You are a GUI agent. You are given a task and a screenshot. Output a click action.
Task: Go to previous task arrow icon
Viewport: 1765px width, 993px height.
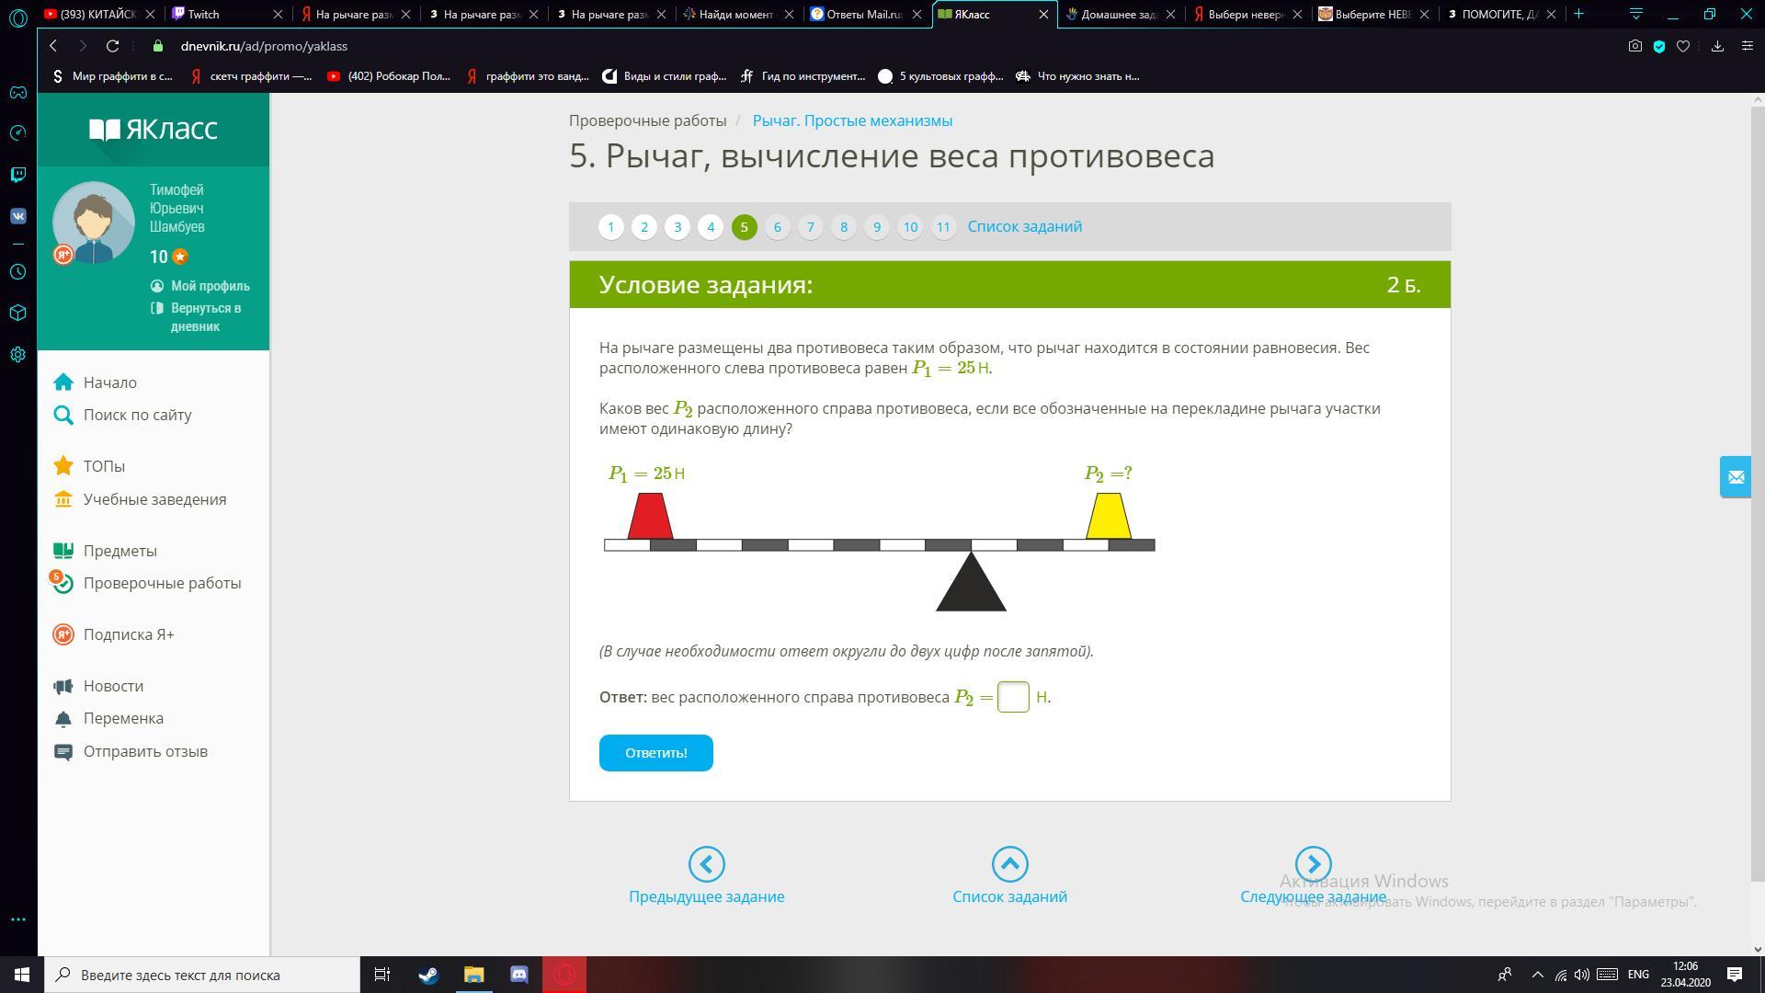coord(706,863)
